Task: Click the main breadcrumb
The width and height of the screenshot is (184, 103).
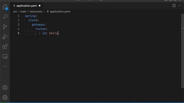Action: [x=23, y=11]
